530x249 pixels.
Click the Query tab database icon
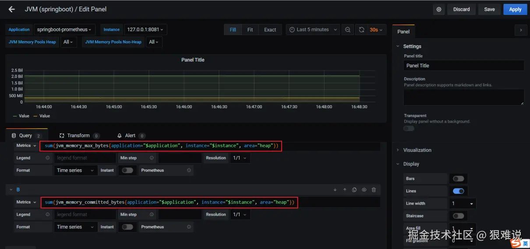tap(14, 136)
